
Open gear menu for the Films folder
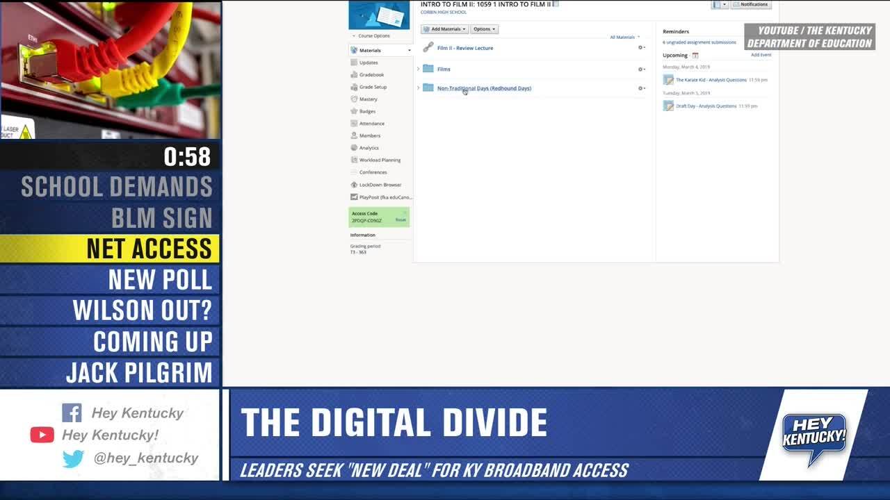(x=641, y=69)
